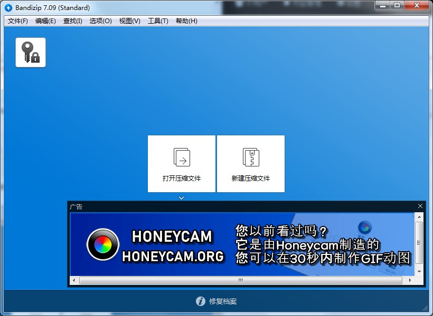The height and width of the screenshot is (316, 433).
Task: Open the 工具(T) menu
Action: [158, 21]
